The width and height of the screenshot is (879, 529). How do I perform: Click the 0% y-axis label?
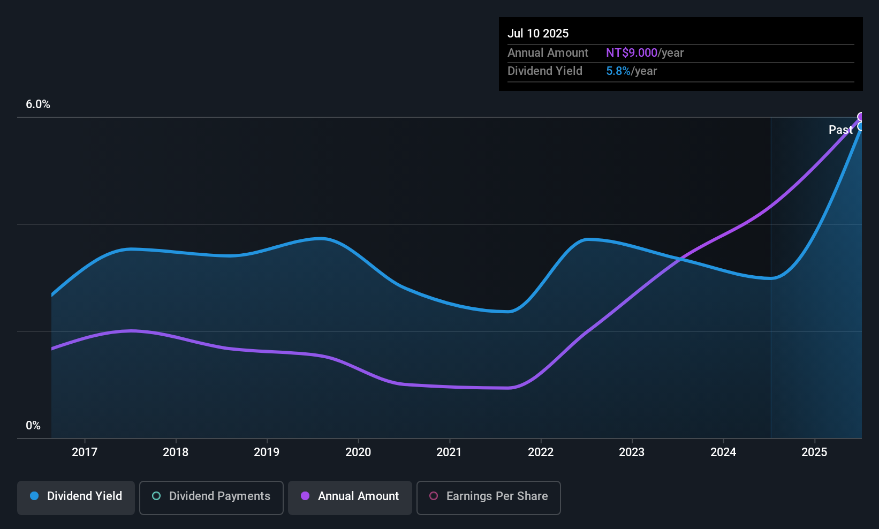coord(33,426)
